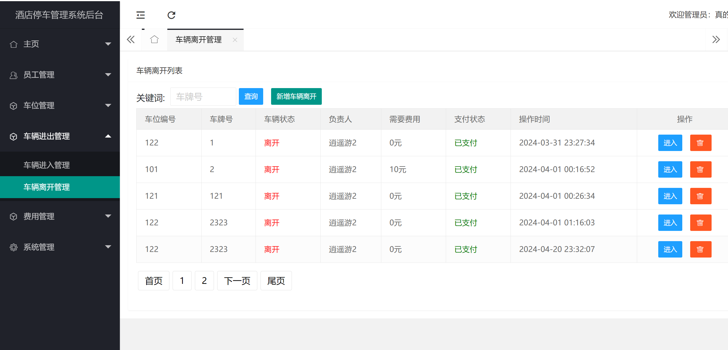Go to page 2 in pagination
This screenshot has height=350, width=728.
204,281
